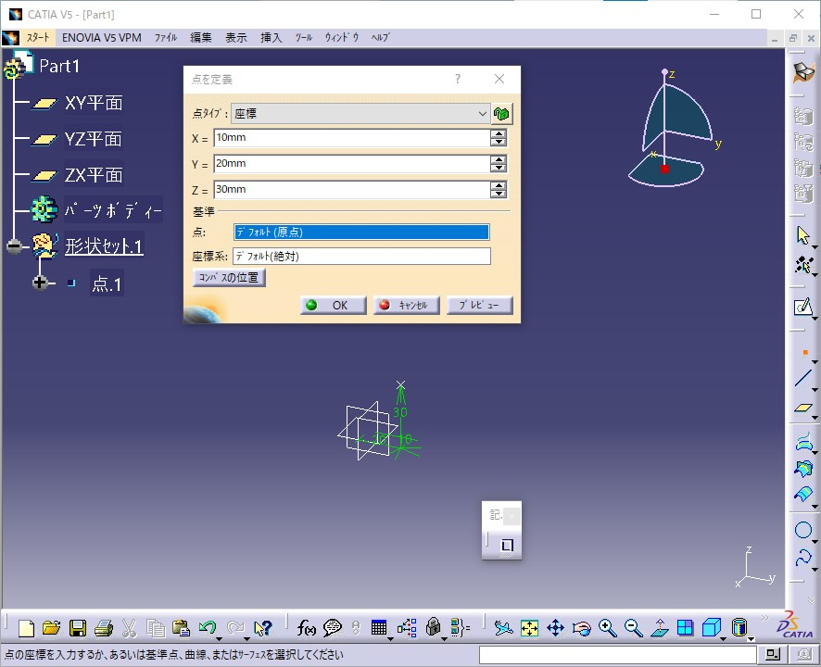The width and height of the screenshot is (821, 667).
Task: Choose the Line tool in right toolbar
Action: point(802,378)
